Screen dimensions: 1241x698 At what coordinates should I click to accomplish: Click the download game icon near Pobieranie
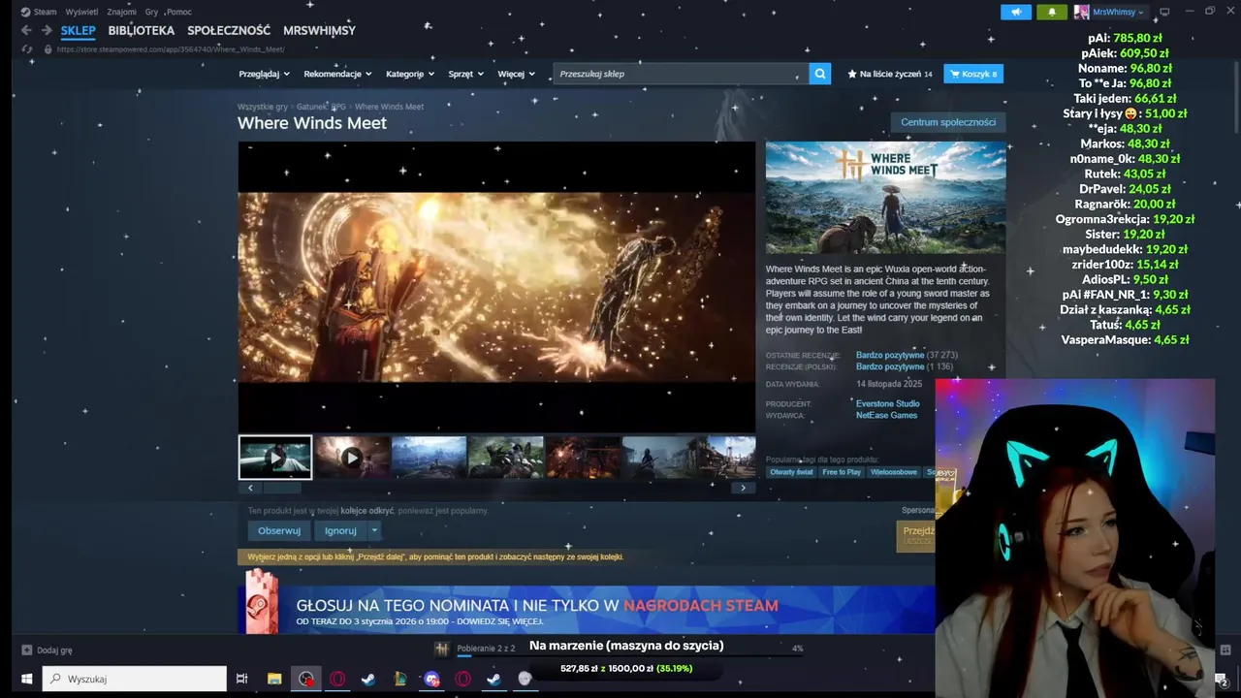pyautogui.click(x=442, y=649)
